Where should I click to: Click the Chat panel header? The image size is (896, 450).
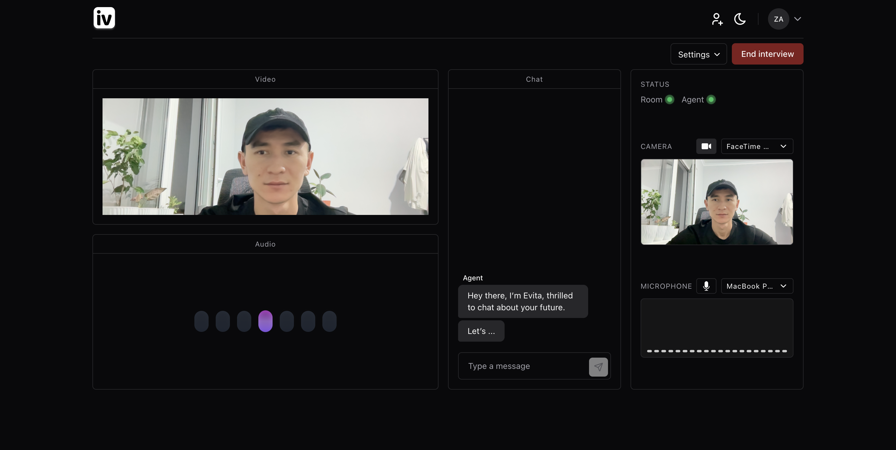point(534,79)
